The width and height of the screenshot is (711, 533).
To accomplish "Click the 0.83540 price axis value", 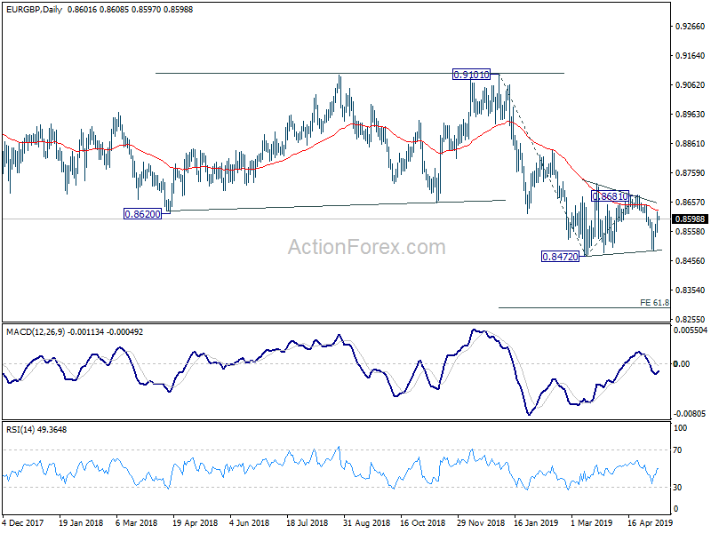I will 691,290.
